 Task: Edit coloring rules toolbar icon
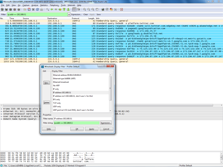tap(111, 10)
